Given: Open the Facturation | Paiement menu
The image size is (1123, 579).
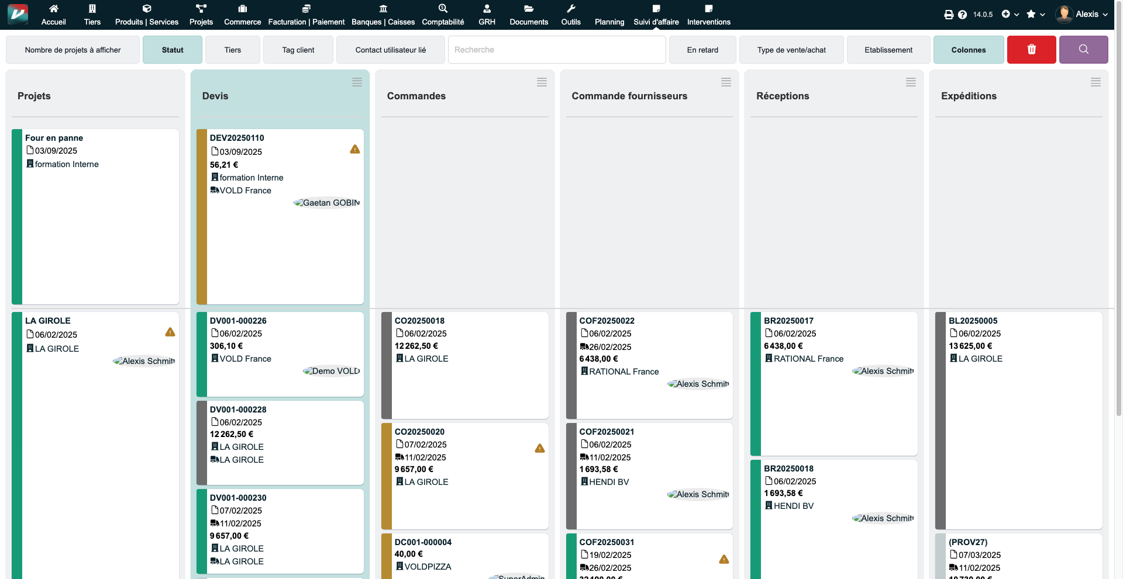Looking at the screenshot, I should (306, 15).
